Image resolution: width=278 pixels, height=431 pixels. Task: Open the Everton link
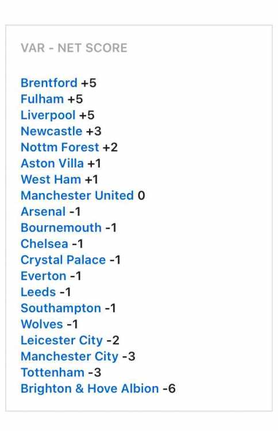(44, 276)
